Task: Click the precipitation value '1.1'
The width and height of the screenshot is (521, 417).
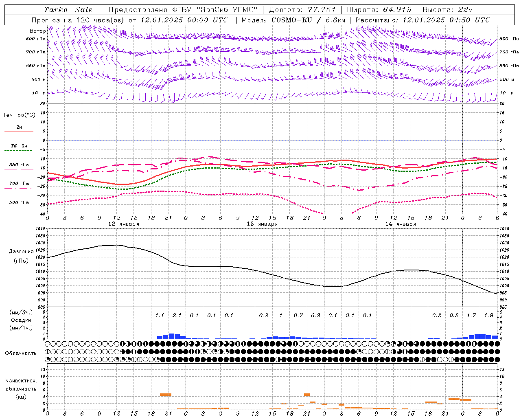Action: 160,315
